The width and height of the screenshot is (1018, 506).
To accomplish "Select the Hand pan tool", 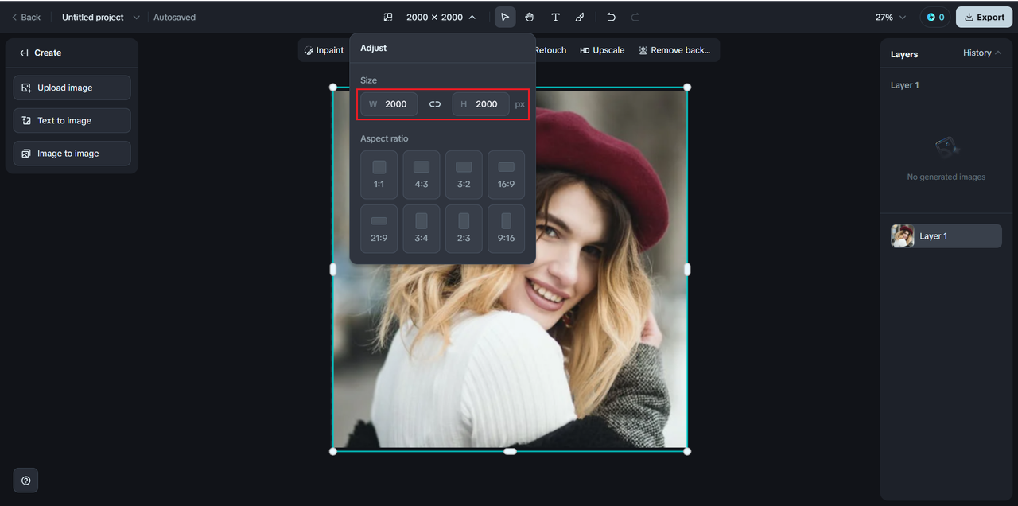I will (530, 17).
